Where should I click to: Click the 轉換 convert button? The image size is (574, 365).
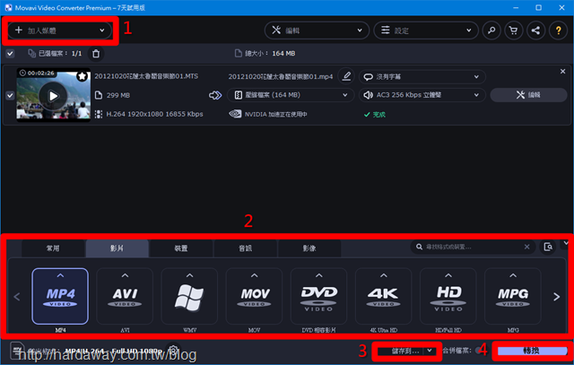(532, 351)
